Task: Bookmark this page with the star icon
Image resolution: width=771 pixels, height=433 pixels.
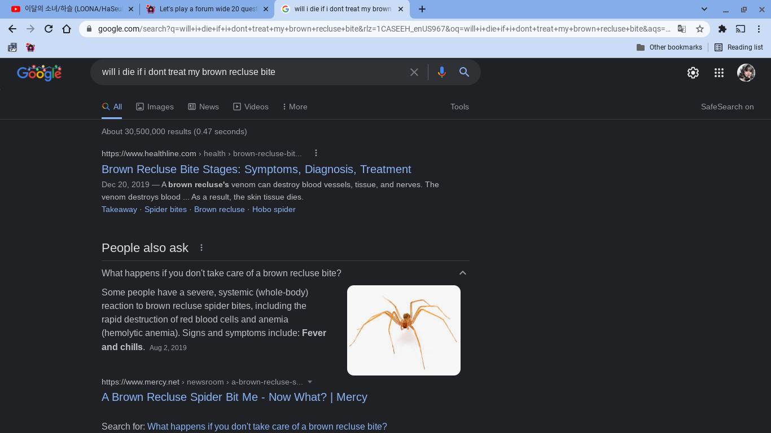Action: (700, 29)
